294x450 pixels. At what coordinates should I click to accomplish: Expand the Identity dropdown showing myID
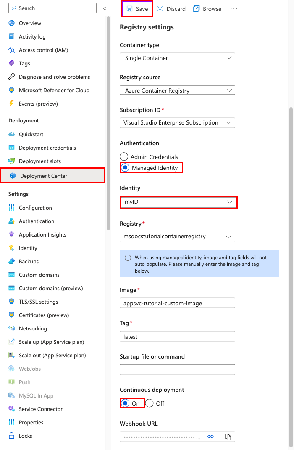point(178,202)
